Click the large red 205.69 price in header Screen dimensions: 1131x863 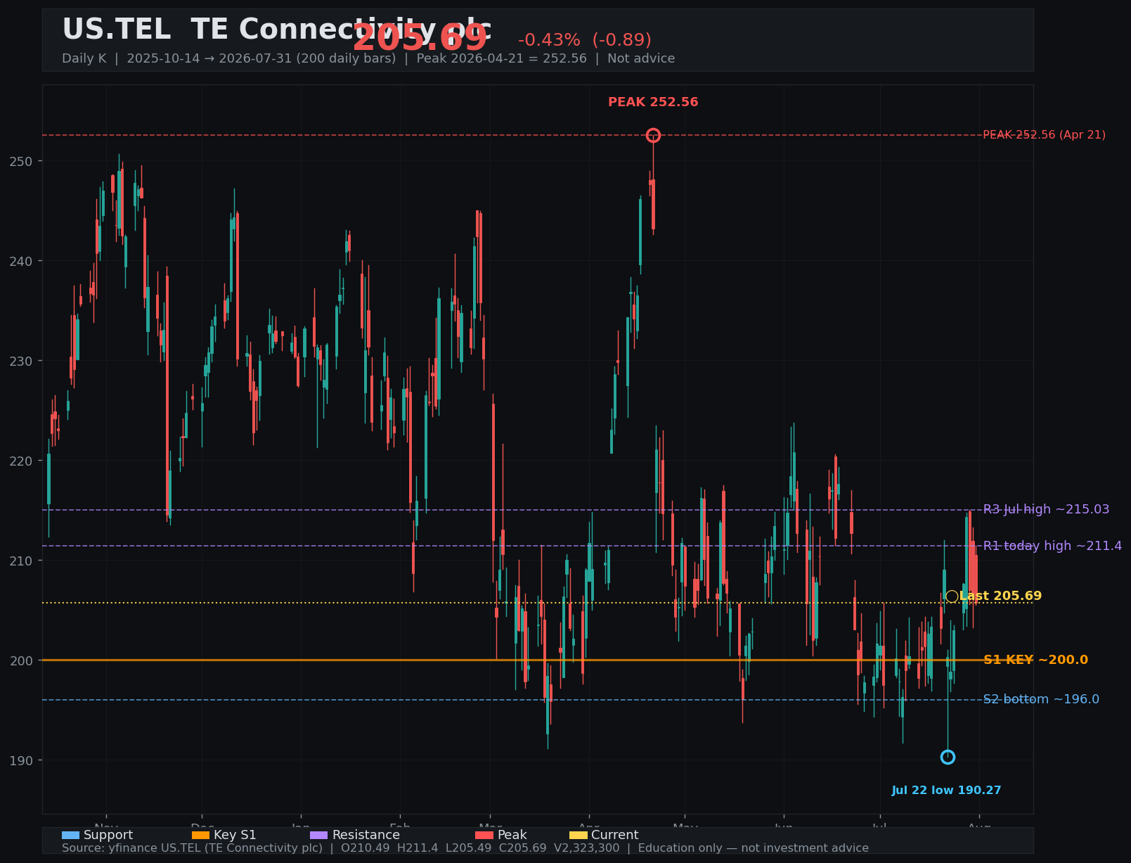click(420, 37)
